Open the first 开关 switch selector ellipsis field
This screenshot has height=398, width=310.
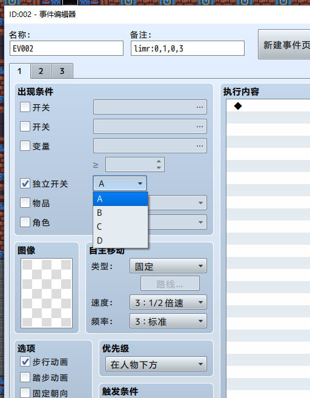coord(150,107)
